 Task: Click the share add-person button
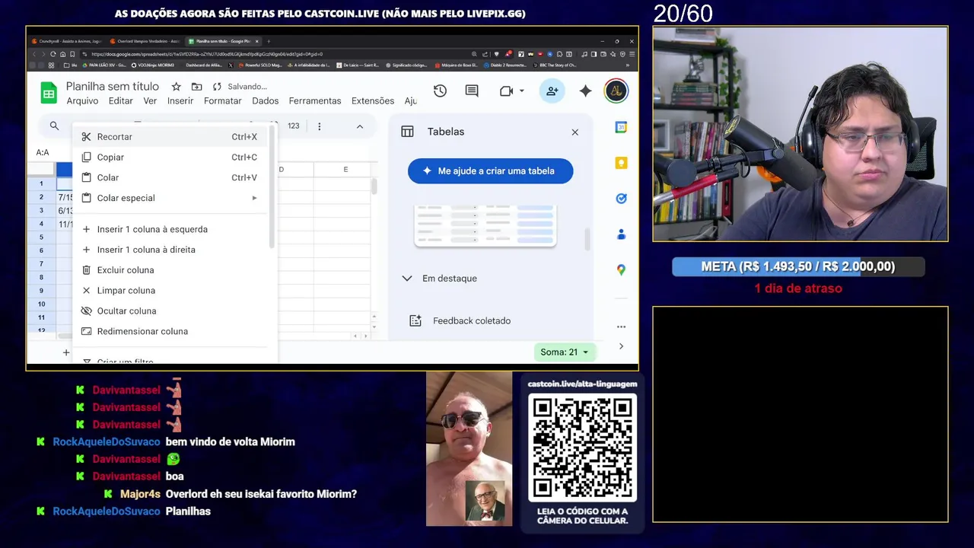pos(552,91)
